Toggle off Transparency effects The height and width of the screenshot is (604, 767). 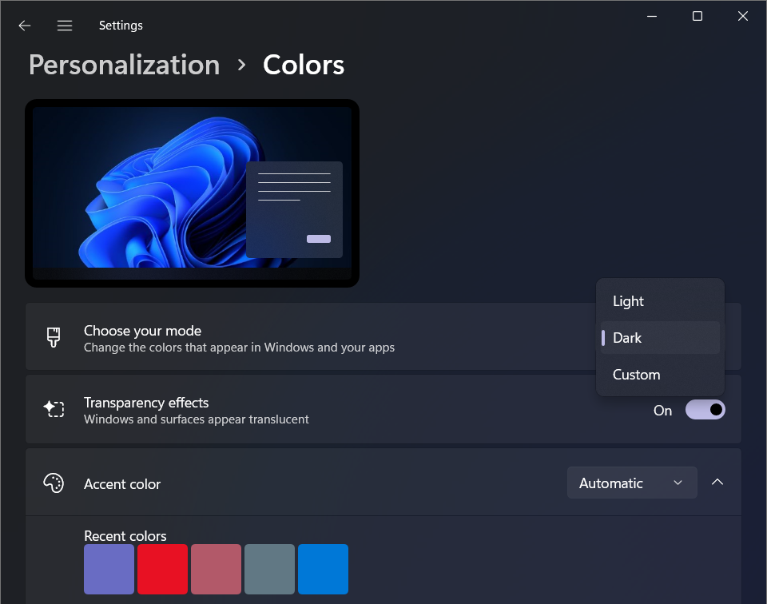click(705, 410)
